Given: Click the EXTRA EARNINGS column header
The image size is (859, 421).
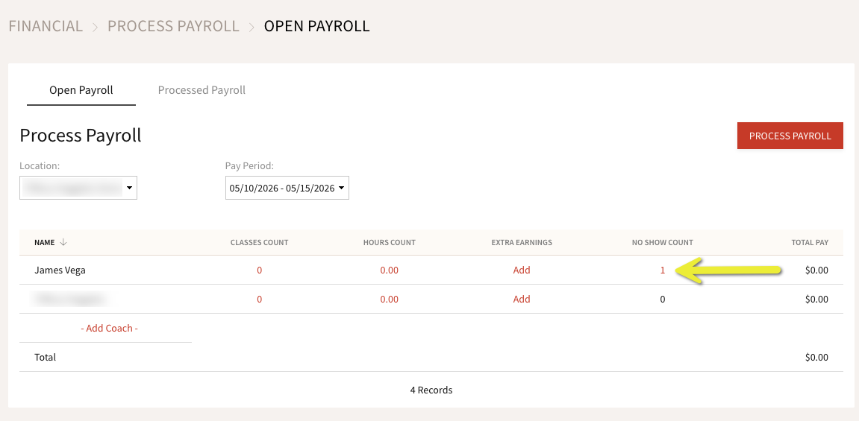Looking at the screenshot, I should tap(522, 242).
